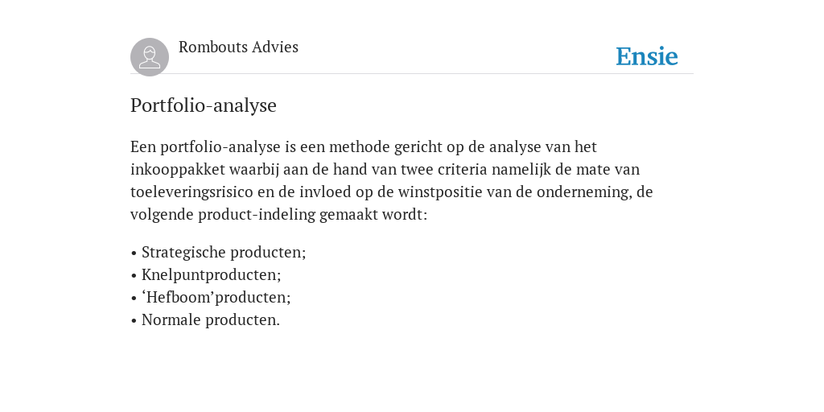Click the word 'toeleveringsrisico' in the paragraph

point(192,192)
